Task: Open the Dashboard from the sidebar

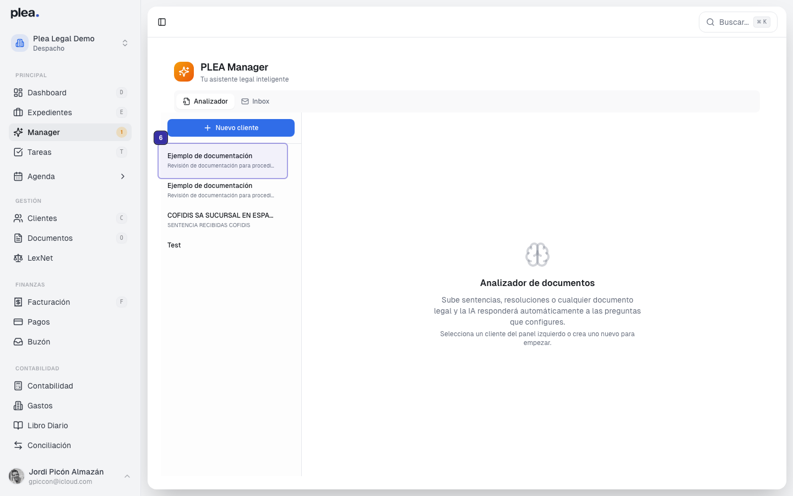Action: [x=47, y=93]
